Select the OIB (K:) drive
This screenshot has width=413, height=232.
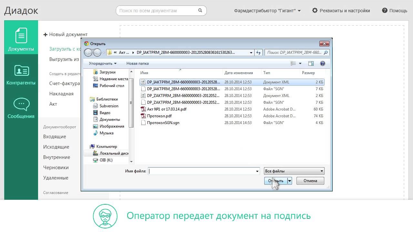tap(103, 160)
